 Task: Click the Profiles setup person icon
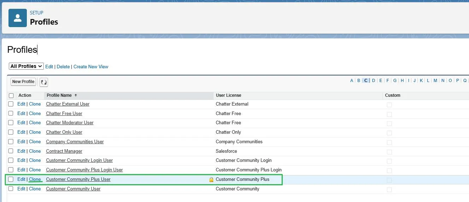pyautogui.click(x=18, y=18)
